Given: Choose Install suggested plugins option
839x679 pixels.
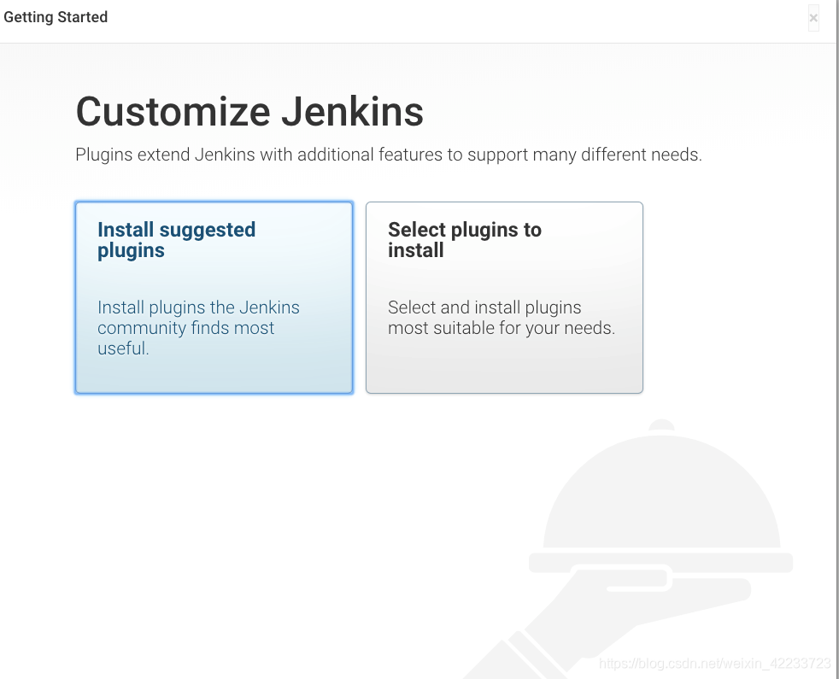Looking at the screenshot, I should 214,297.
